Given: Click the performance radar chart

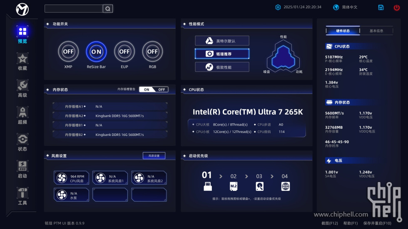Looking at the screenshot, I should (283, 56).
